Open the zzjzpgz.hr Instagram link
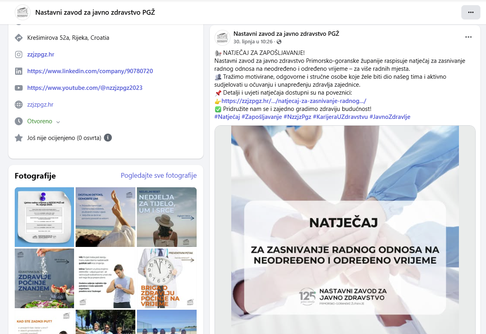 click(41, 54)
